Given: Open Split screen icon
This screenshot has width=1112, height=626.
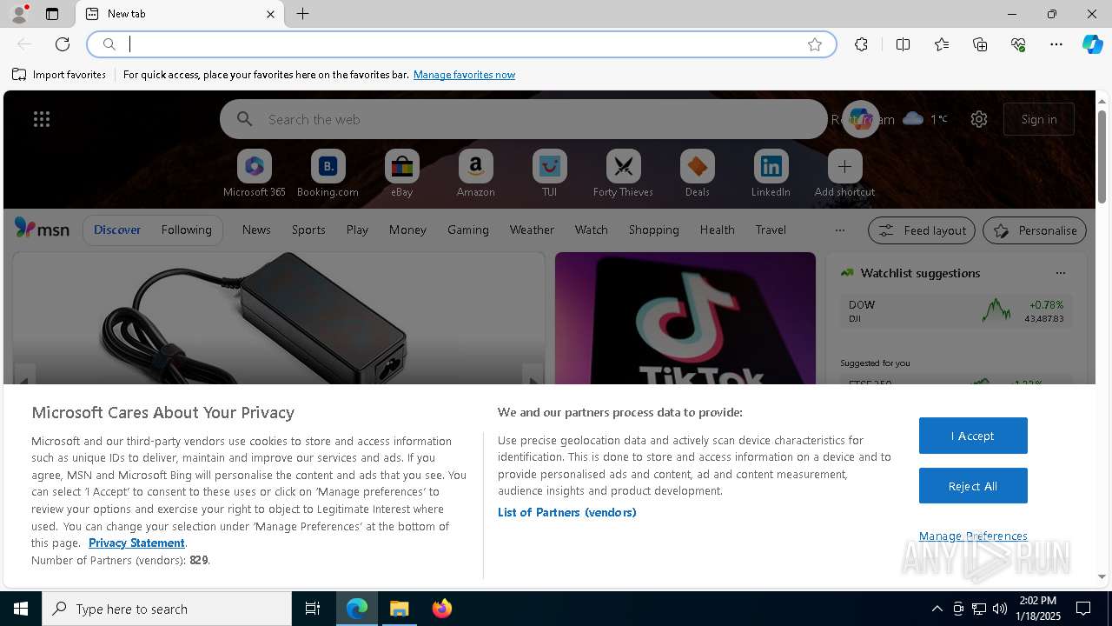Looking at the screenshot, I should tap(903, 44).
